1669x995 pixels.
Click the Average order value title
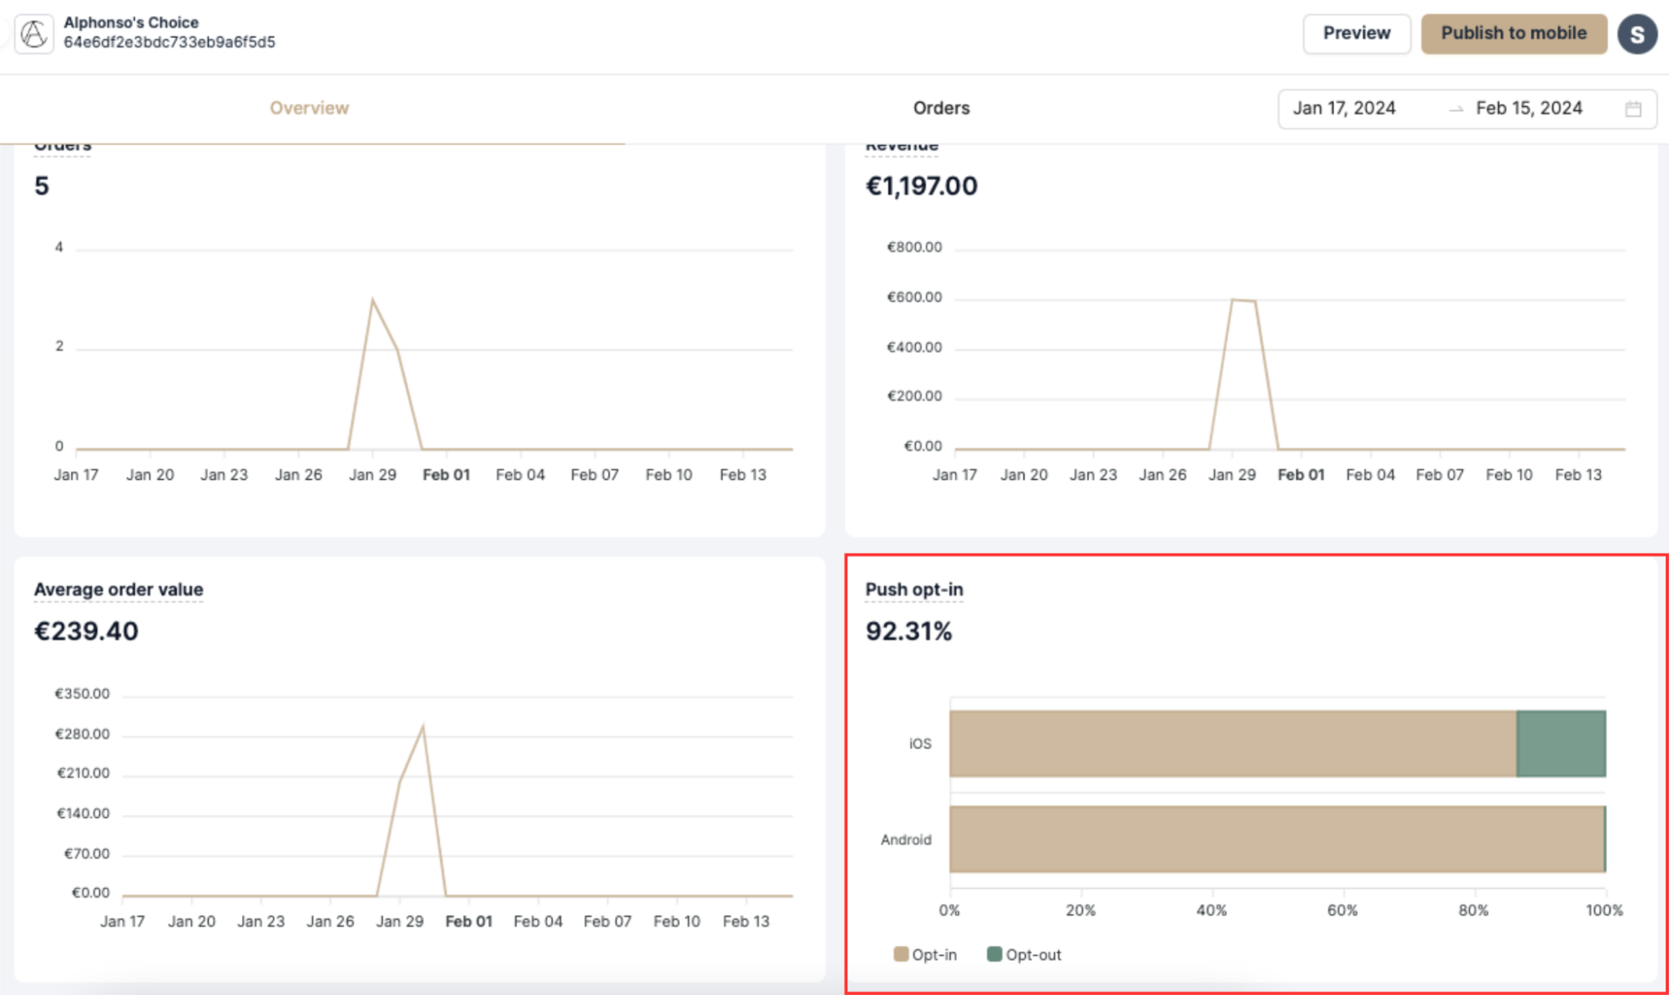[119, 589]
